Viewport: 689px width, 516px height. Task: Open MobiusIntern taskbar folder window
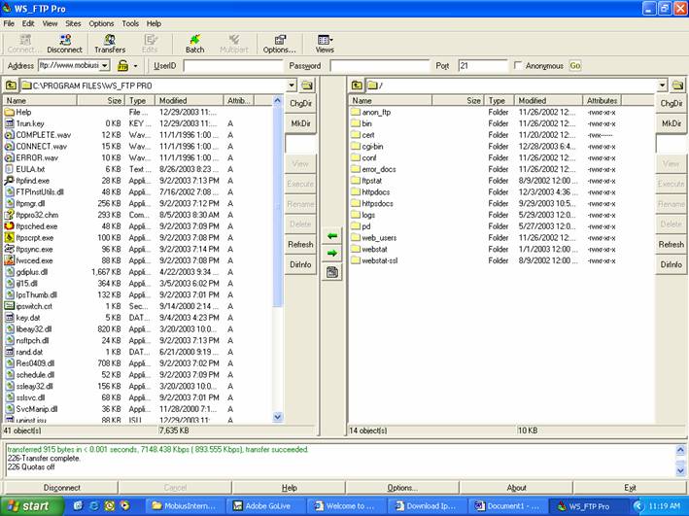pos(185,506)
